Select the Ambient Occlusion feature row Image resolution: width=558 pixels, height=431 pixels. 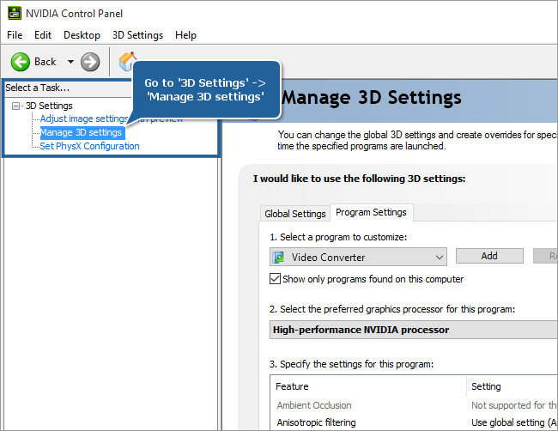pos(314,405)
